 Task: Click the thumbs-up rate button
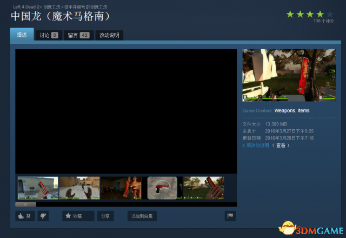pyautogui.click(x=25, y=216)
